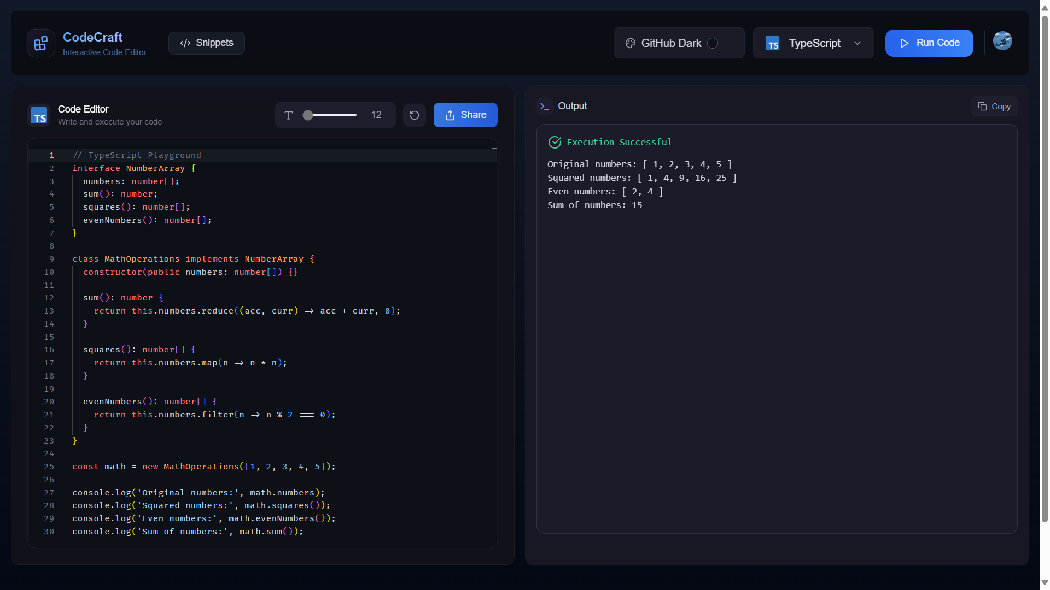Click the CodeCraft title link
The width and height of the screenshot is (1050, 590).
coord(92,37)
